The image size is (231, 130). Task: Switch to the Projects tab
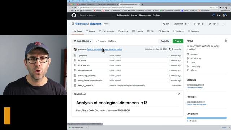[138, 31]
